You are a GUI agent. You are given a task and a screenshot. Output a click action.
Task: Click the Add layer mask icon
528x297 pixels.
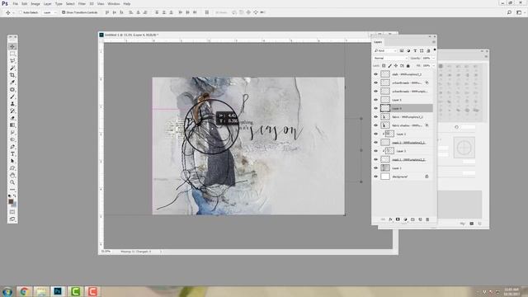click(x=398, y=219)
